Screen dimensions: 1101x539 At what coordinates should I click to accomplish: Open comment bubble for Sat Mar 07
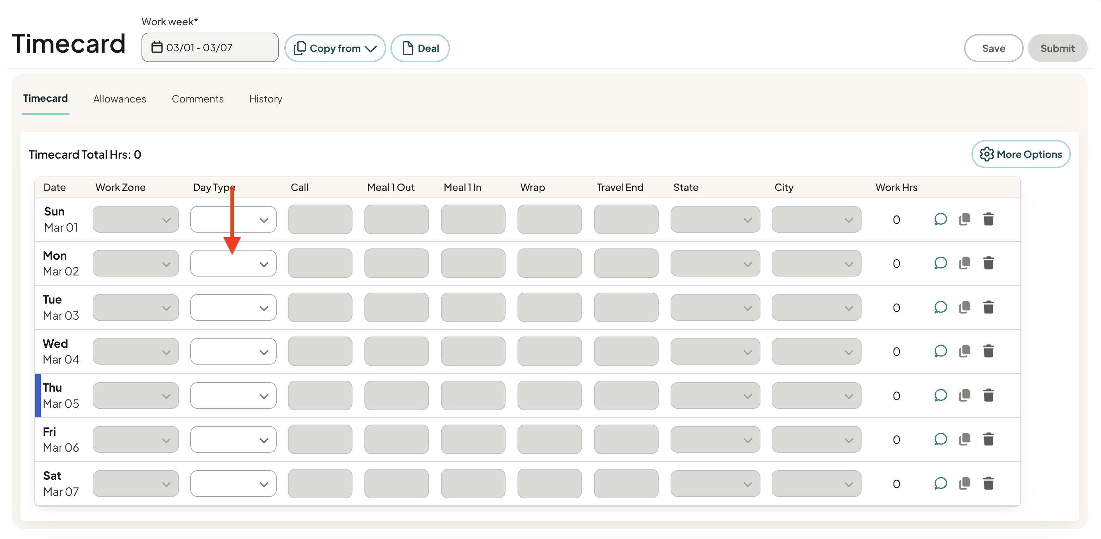pos(940,484)
